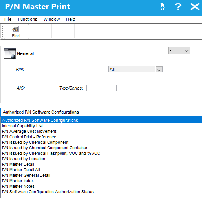Select highlighted Authorized P/N Software Configurations option

tap(101, 120)
